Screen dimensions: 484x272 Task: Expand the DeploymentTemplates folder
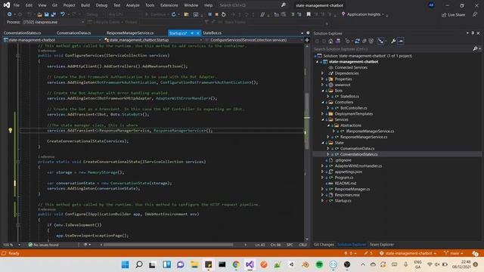pos(323,114)
